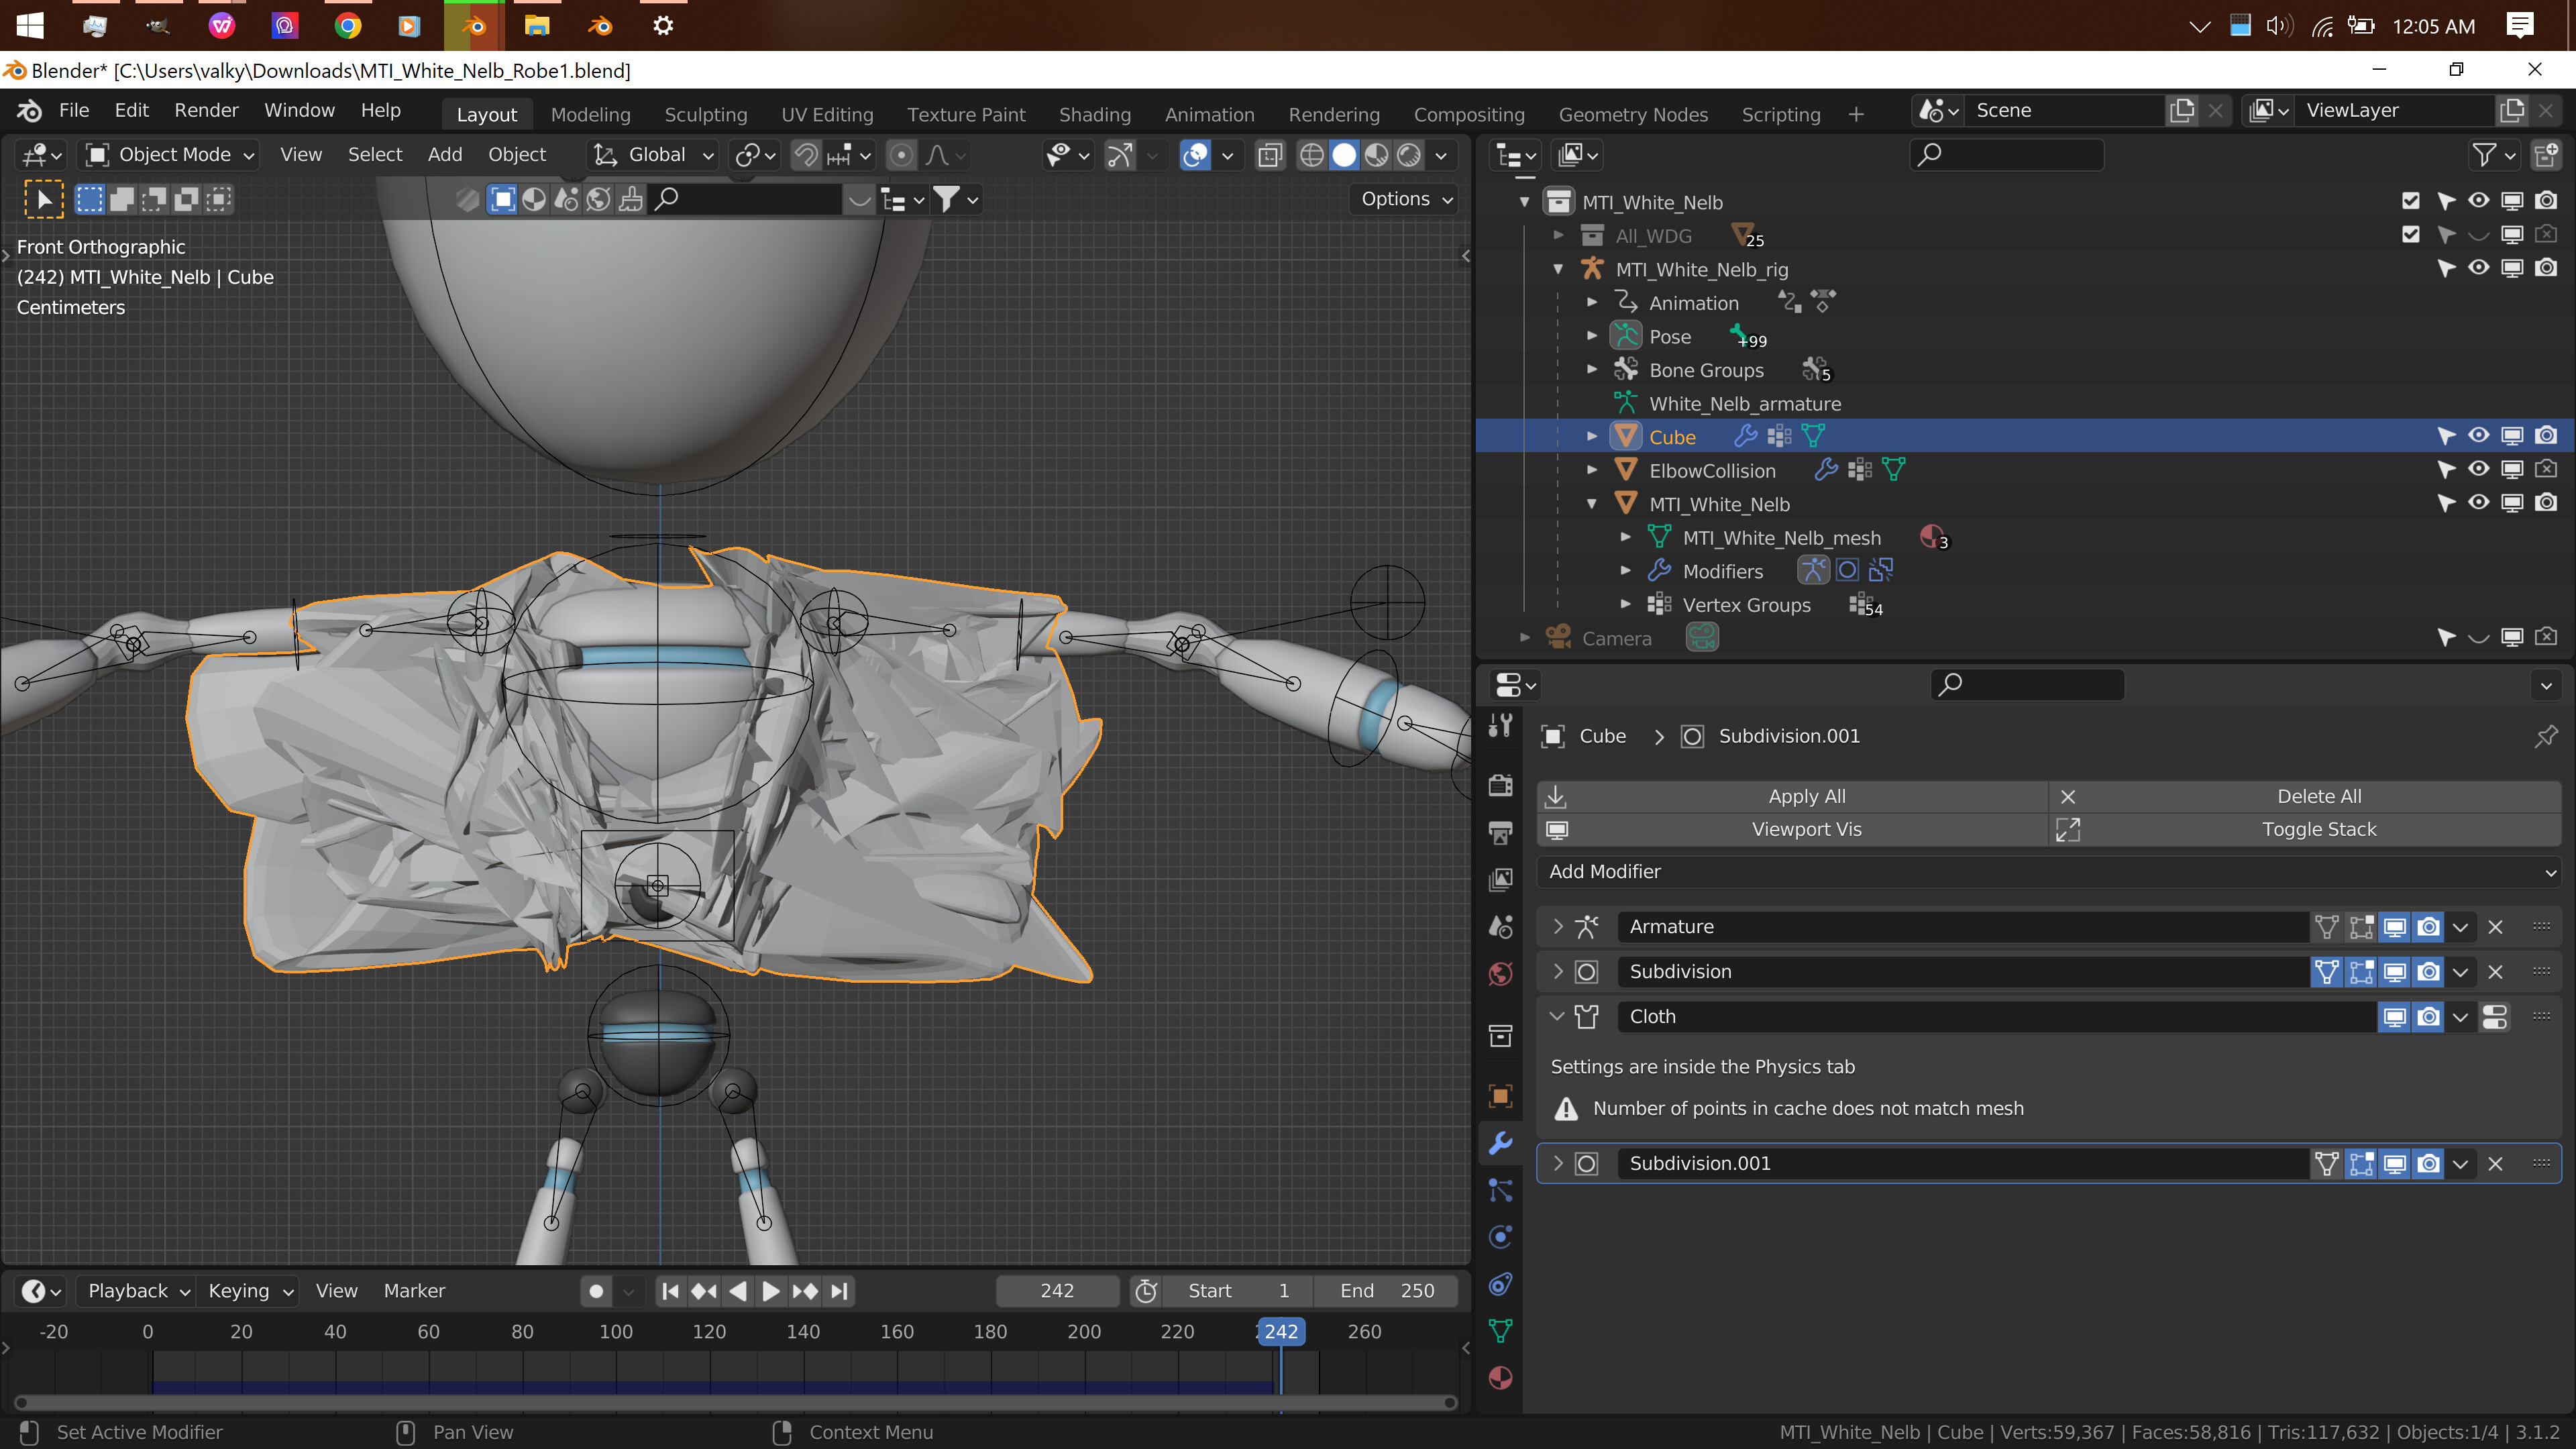Screen dimensions: 2576x1449
Task: Click the Delete All button
Action: click(x=2319, y=796)
